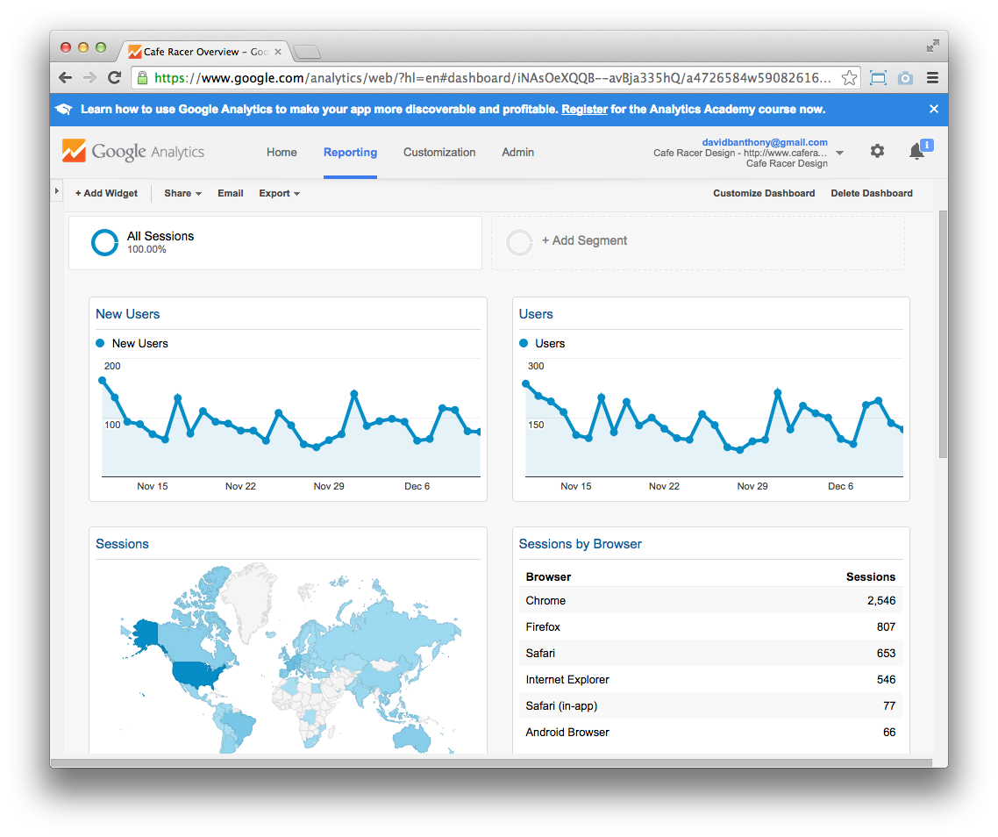998x837 pixels.
Task: Click first data point on Users chart
Action: (525, 383)
